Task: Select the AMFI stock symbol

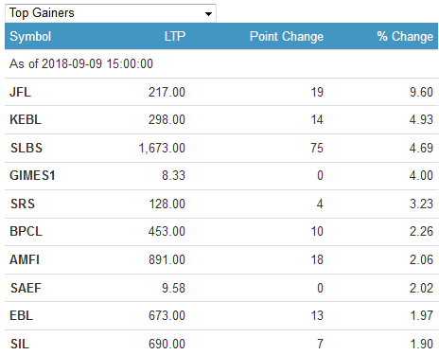Action: (x=25, y=259)
